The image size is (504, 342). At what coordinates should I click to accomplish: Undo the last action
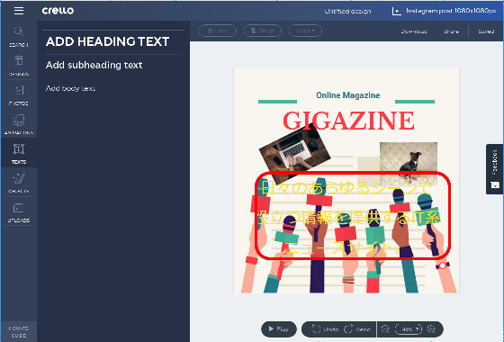click(325, 329)
